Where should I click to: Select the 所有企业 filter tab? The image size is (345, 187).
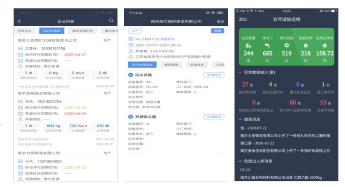click(x=24, y=31)
